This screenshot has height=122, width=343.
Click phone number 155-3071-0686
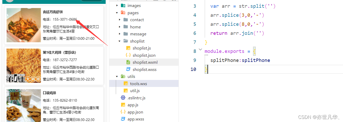tap(65, 19)
